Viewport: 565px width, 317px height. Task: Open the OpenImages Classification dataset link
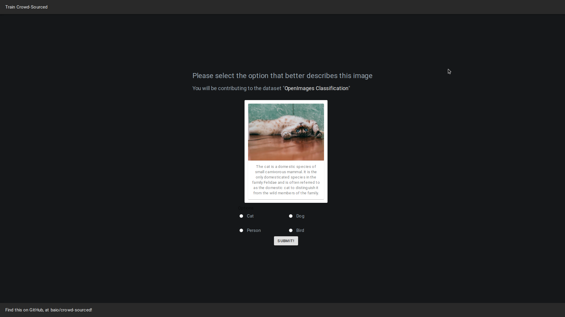pyautogui.click(x=316, y=88)
